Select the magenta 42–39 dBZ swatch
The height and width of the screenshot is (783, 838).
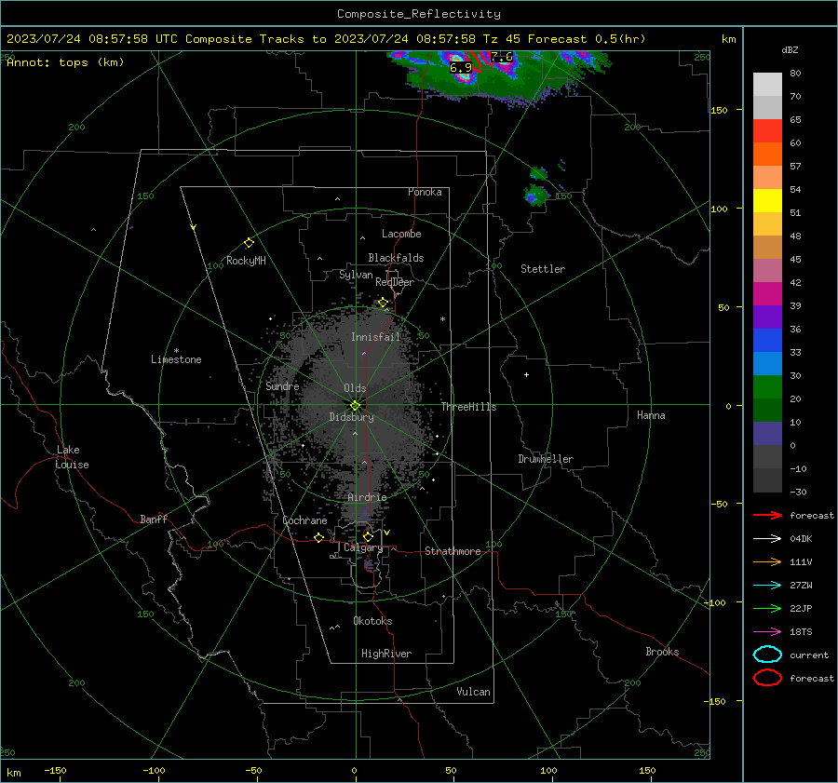pos(767,294)
